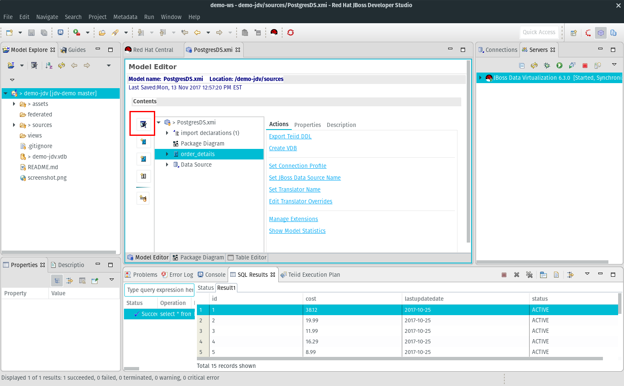
Task: Expand the order_details table node
Action: pos(167,154)
